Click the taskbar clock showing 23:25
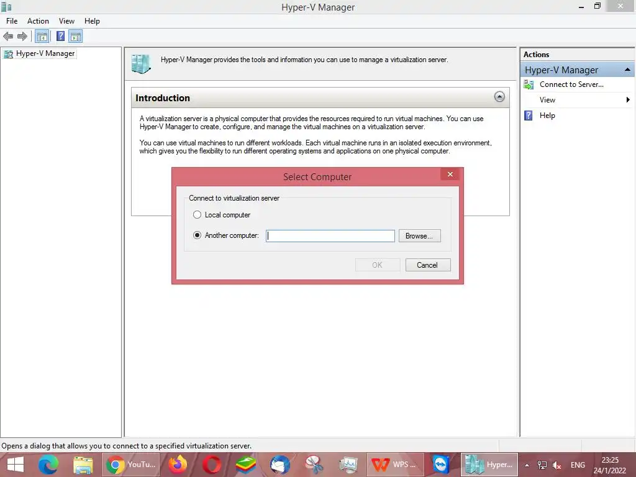 click(x=610, y=465)
